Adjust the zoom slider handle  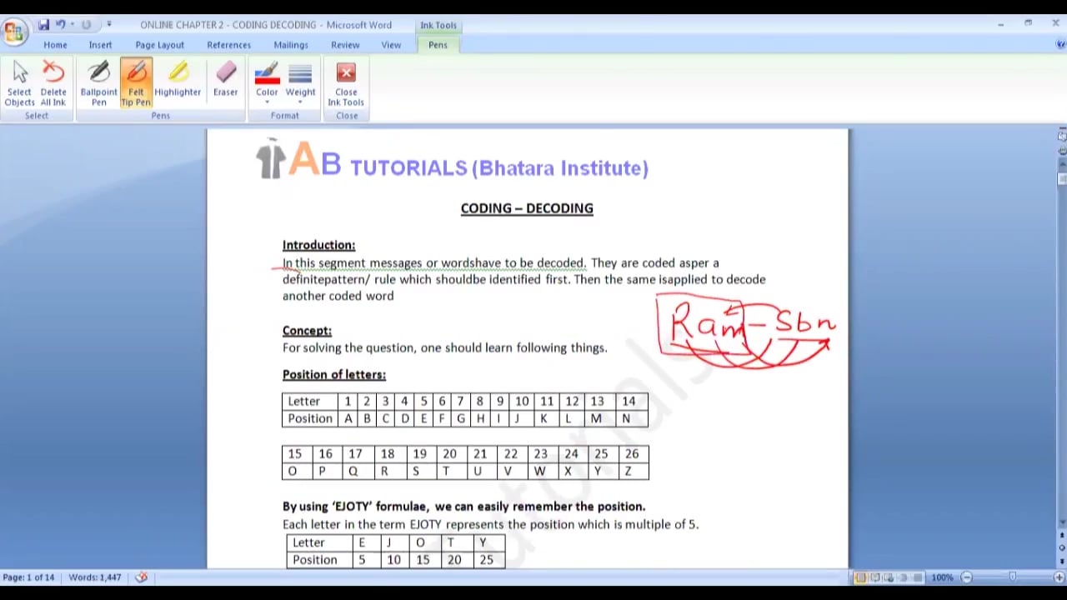pos(1012,577)
